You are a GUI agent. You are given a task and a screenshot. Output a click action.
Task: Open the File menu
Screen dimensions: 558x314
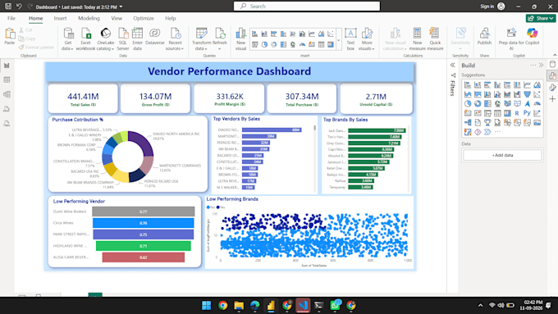(11, 18)
